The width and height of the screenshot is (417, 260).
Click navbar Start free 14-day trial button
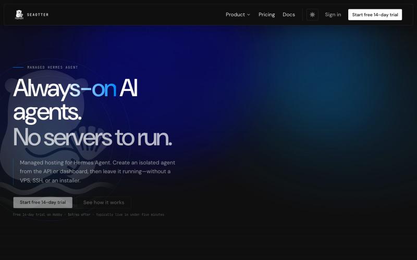(x=375, y=15)
